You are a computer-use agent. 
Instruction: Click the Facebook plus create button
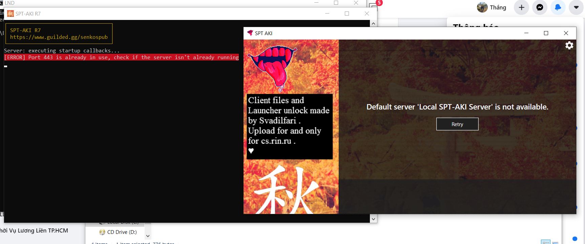(x=521, y=7)
